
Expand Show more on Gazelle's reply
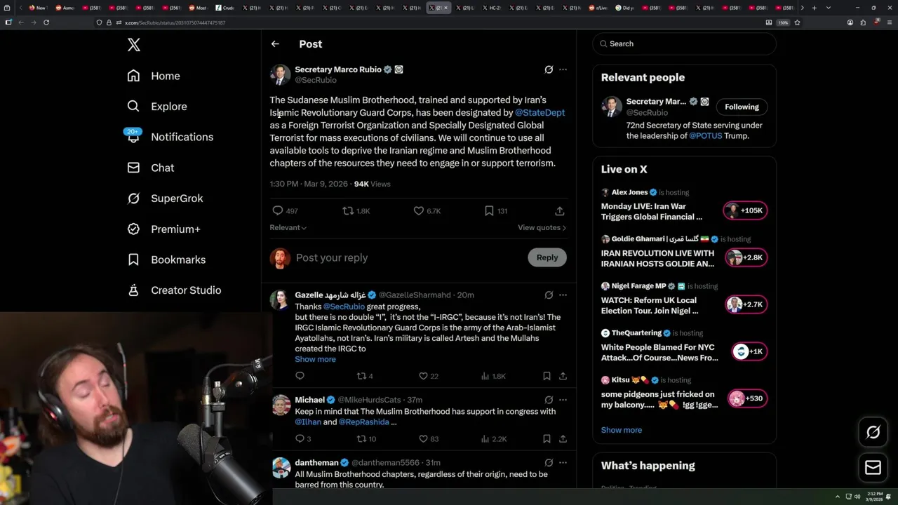click(x=315, y=359)
